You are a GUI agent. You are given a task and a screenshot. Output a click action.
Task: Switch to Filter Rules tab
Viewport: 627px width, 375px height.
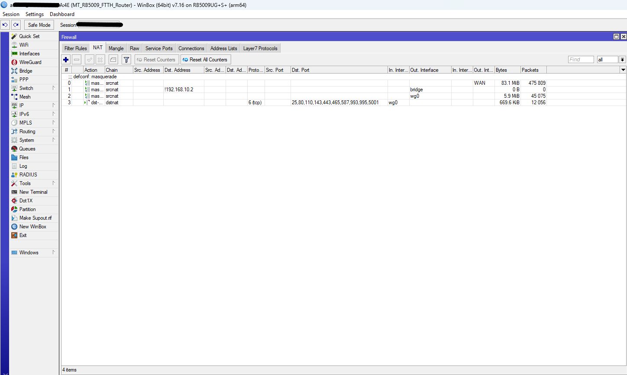click(x=76, y=48)
